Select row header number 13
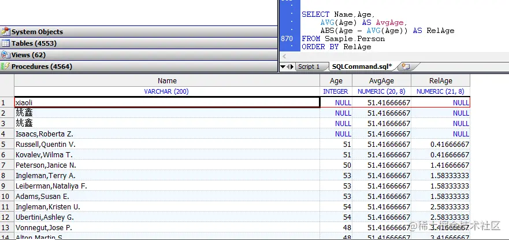The image size is (509, 240). tap(7, 227)
